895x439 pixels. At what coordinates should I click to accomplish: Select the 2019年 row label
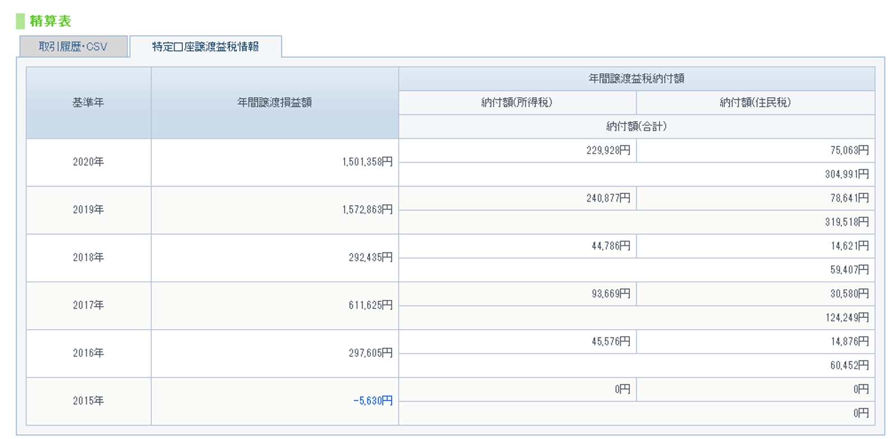(x=88, y=210)
